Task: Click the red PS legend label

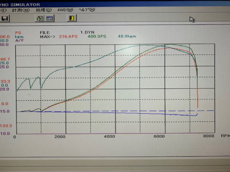Action: tap(18, 33)
